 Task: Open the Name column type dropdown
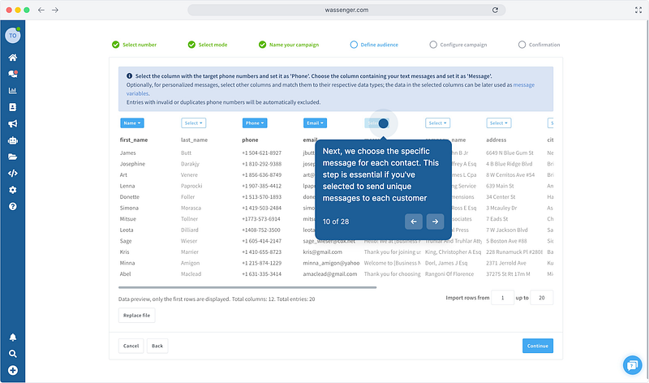132,123
